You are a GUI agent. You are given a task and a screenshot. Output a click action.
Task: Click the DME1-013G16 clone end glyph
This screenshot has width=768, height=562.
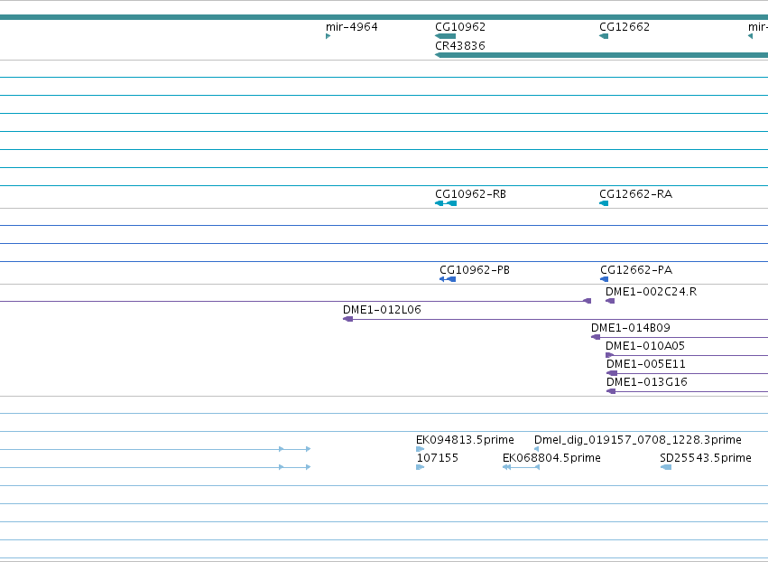click(611, 391)
